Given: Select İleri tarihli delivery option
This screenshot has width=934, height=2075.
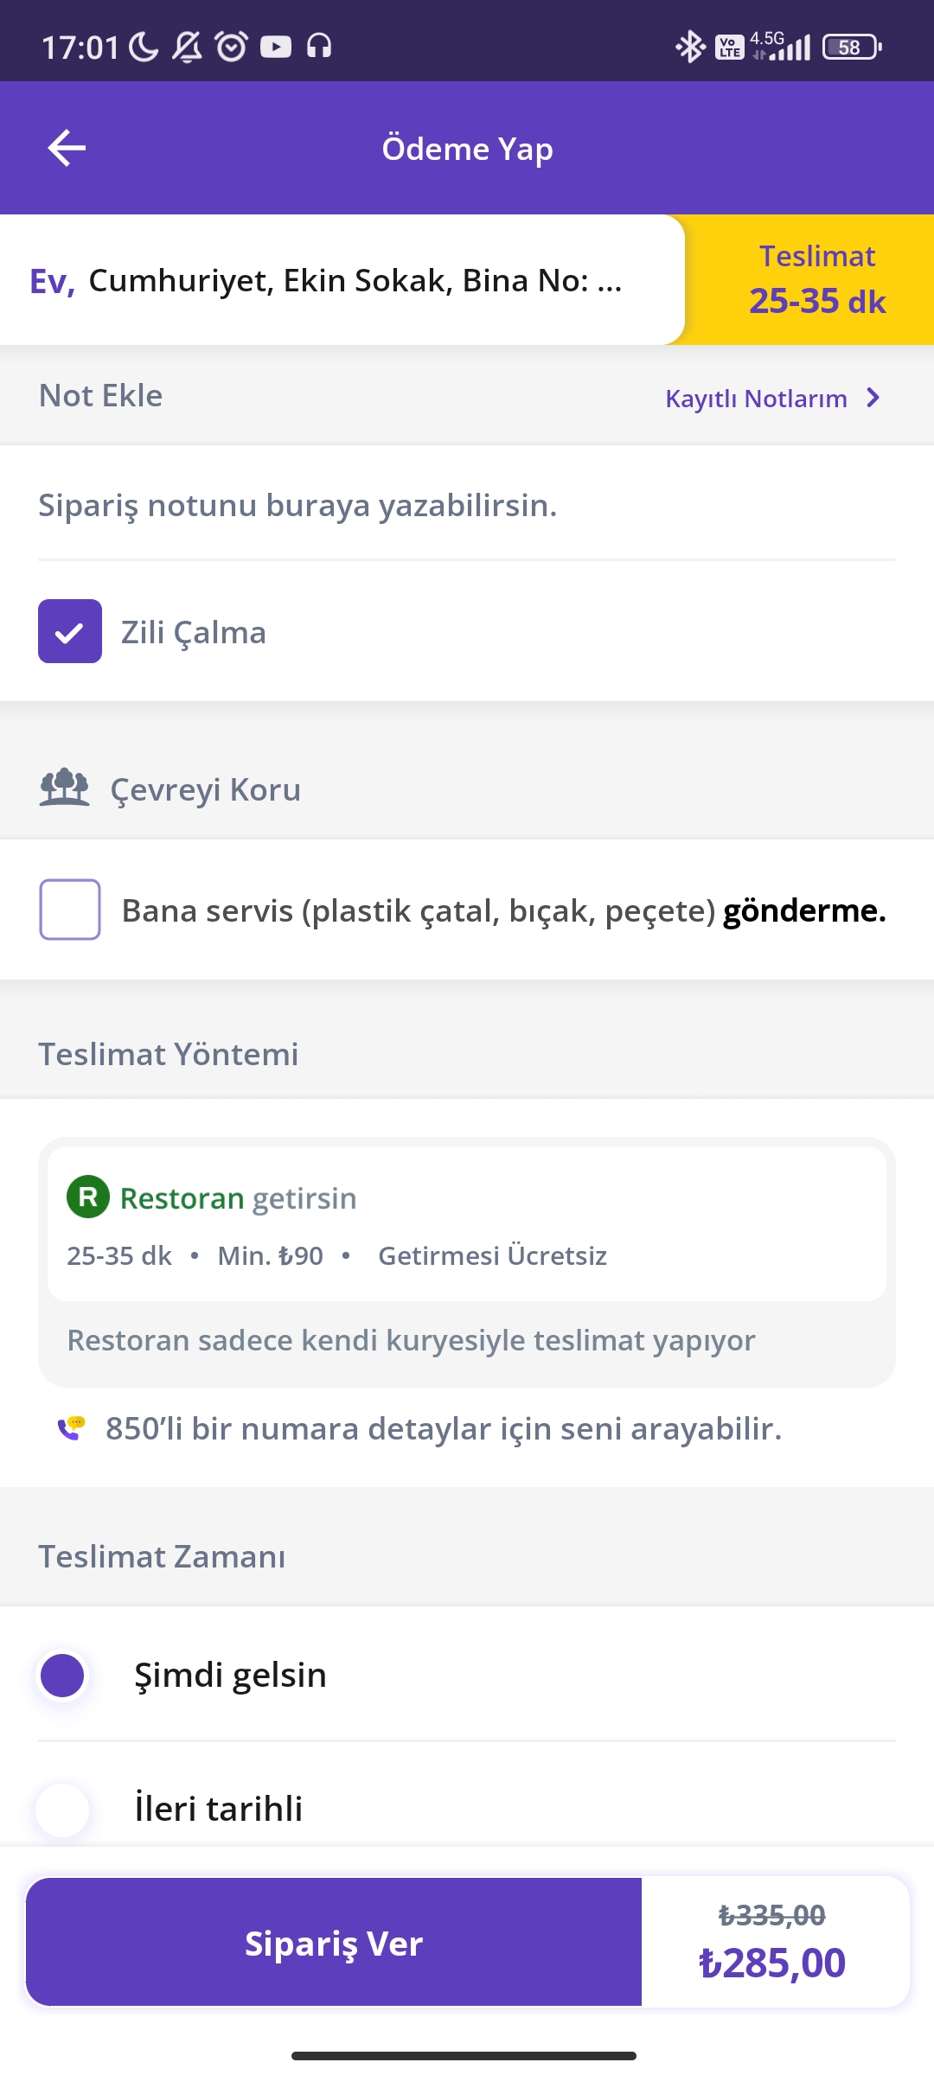Looking at the screenshot, I should 62,1809.
